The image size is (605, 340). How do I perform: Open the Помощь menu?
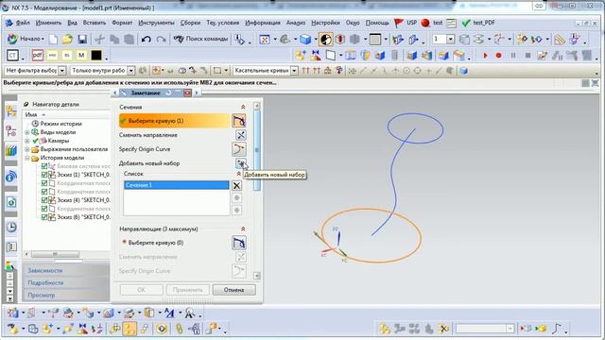point(377,23)
